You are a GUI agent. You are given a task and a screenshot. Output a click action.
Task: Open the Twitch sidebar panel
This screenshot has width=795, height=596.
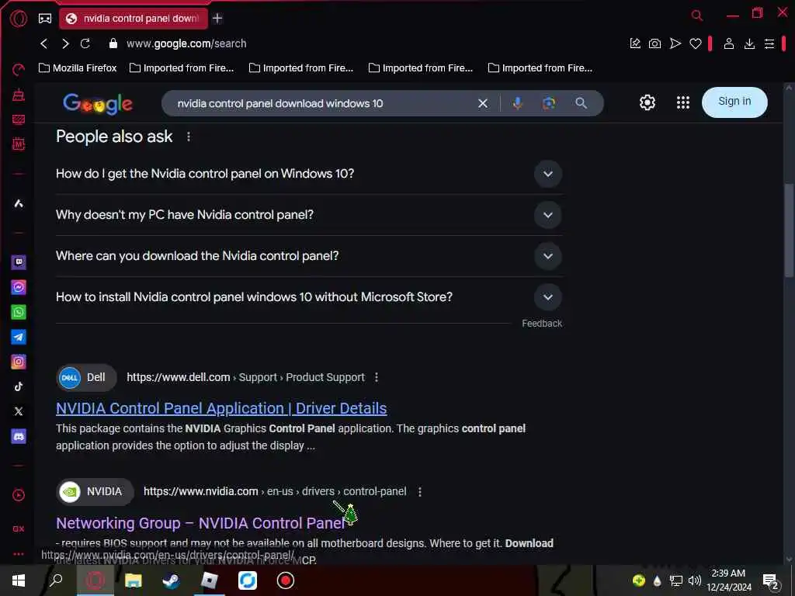click(x=19, y=262)
